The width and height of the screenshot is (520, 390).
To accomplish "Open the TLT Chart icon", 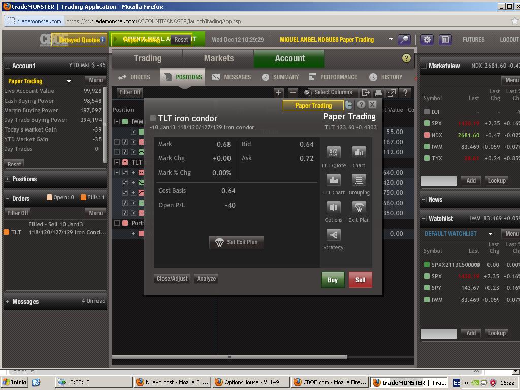I will 333,180.
